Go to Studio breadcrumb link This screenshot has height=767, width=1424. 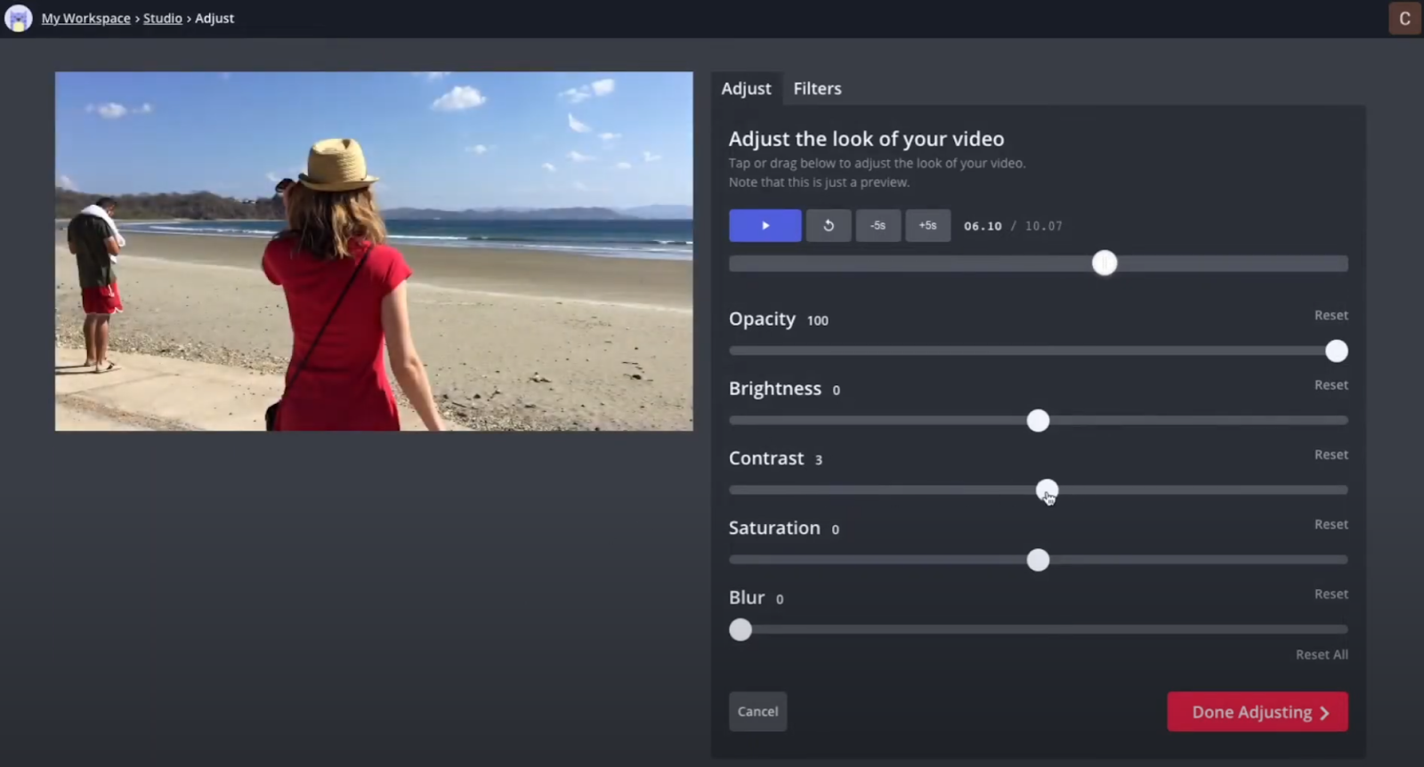[x=162, y=19]
